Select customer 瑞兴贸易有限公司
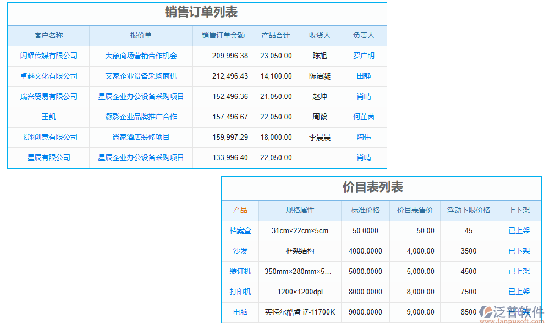The width and height of the screenshot is (550, 330). (48, 96)
